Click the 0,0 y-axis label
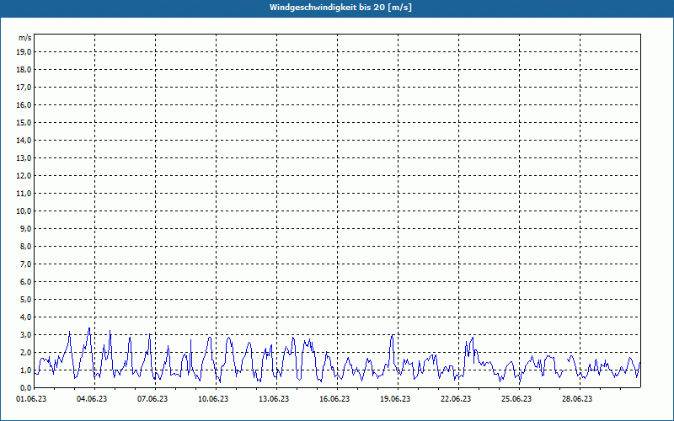674x421 pixels. [x=25, y=388]
